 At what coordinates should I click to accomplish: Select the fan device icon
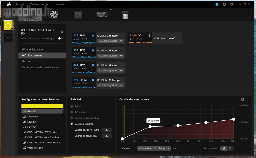(x=54, y=15)
